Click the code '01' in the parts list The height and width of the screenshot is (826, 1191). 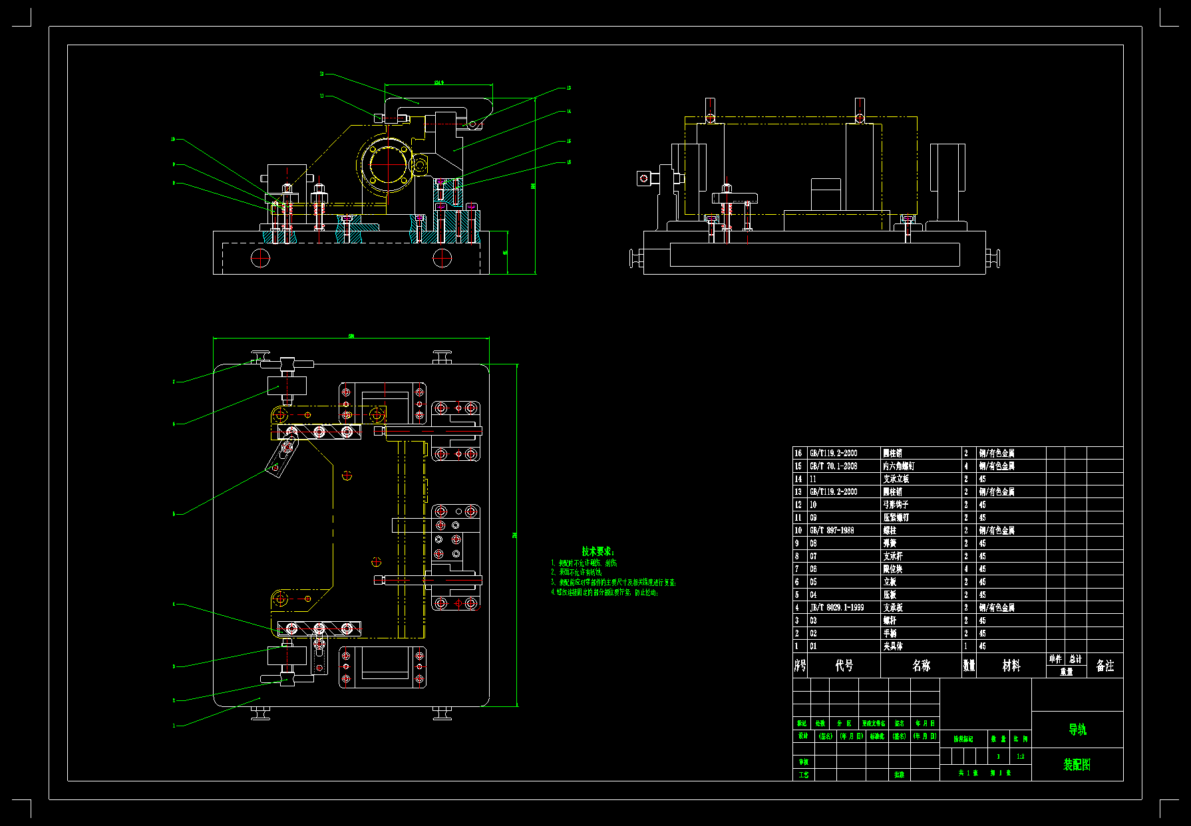point(813,646)
